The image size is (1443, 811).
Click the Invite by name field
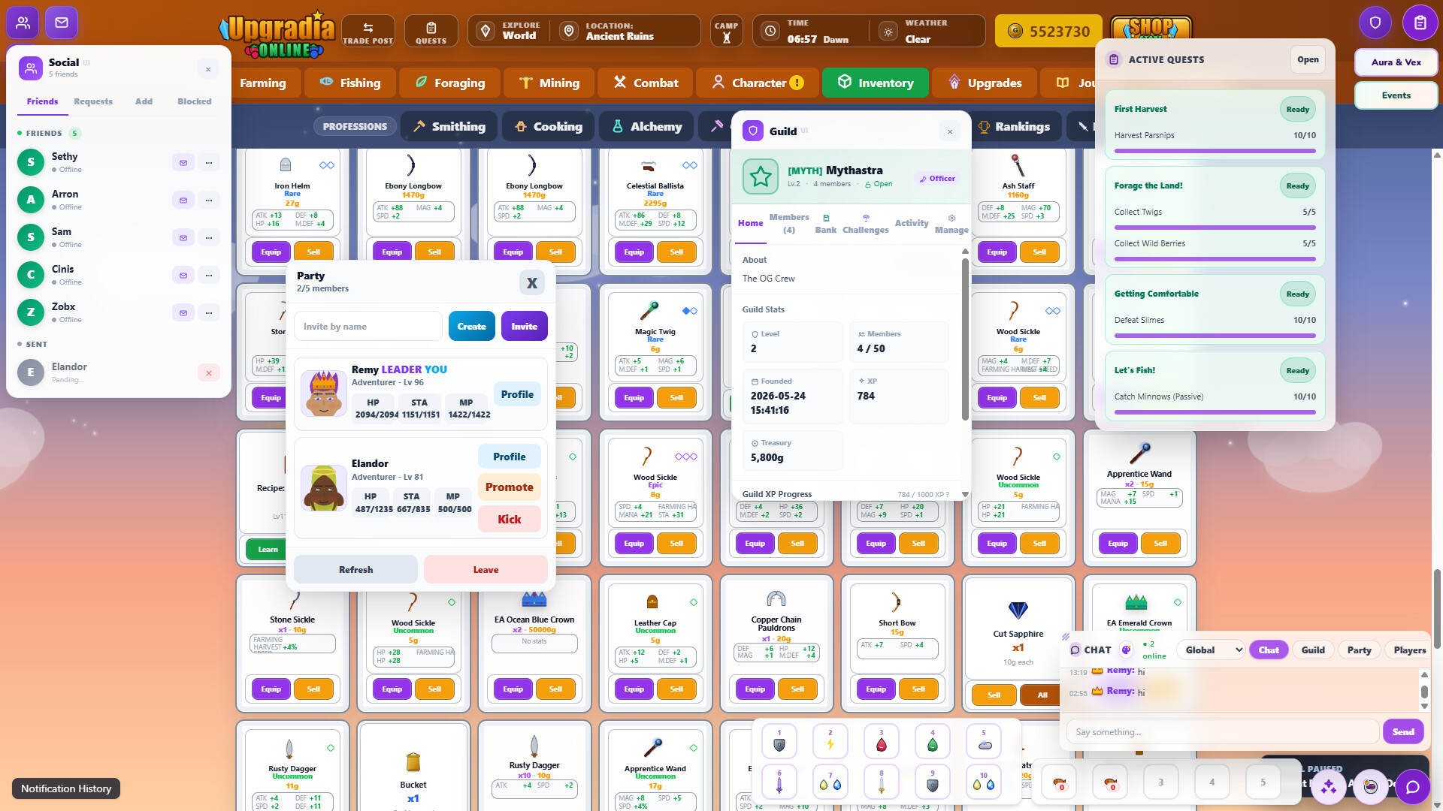coord(368,326)
